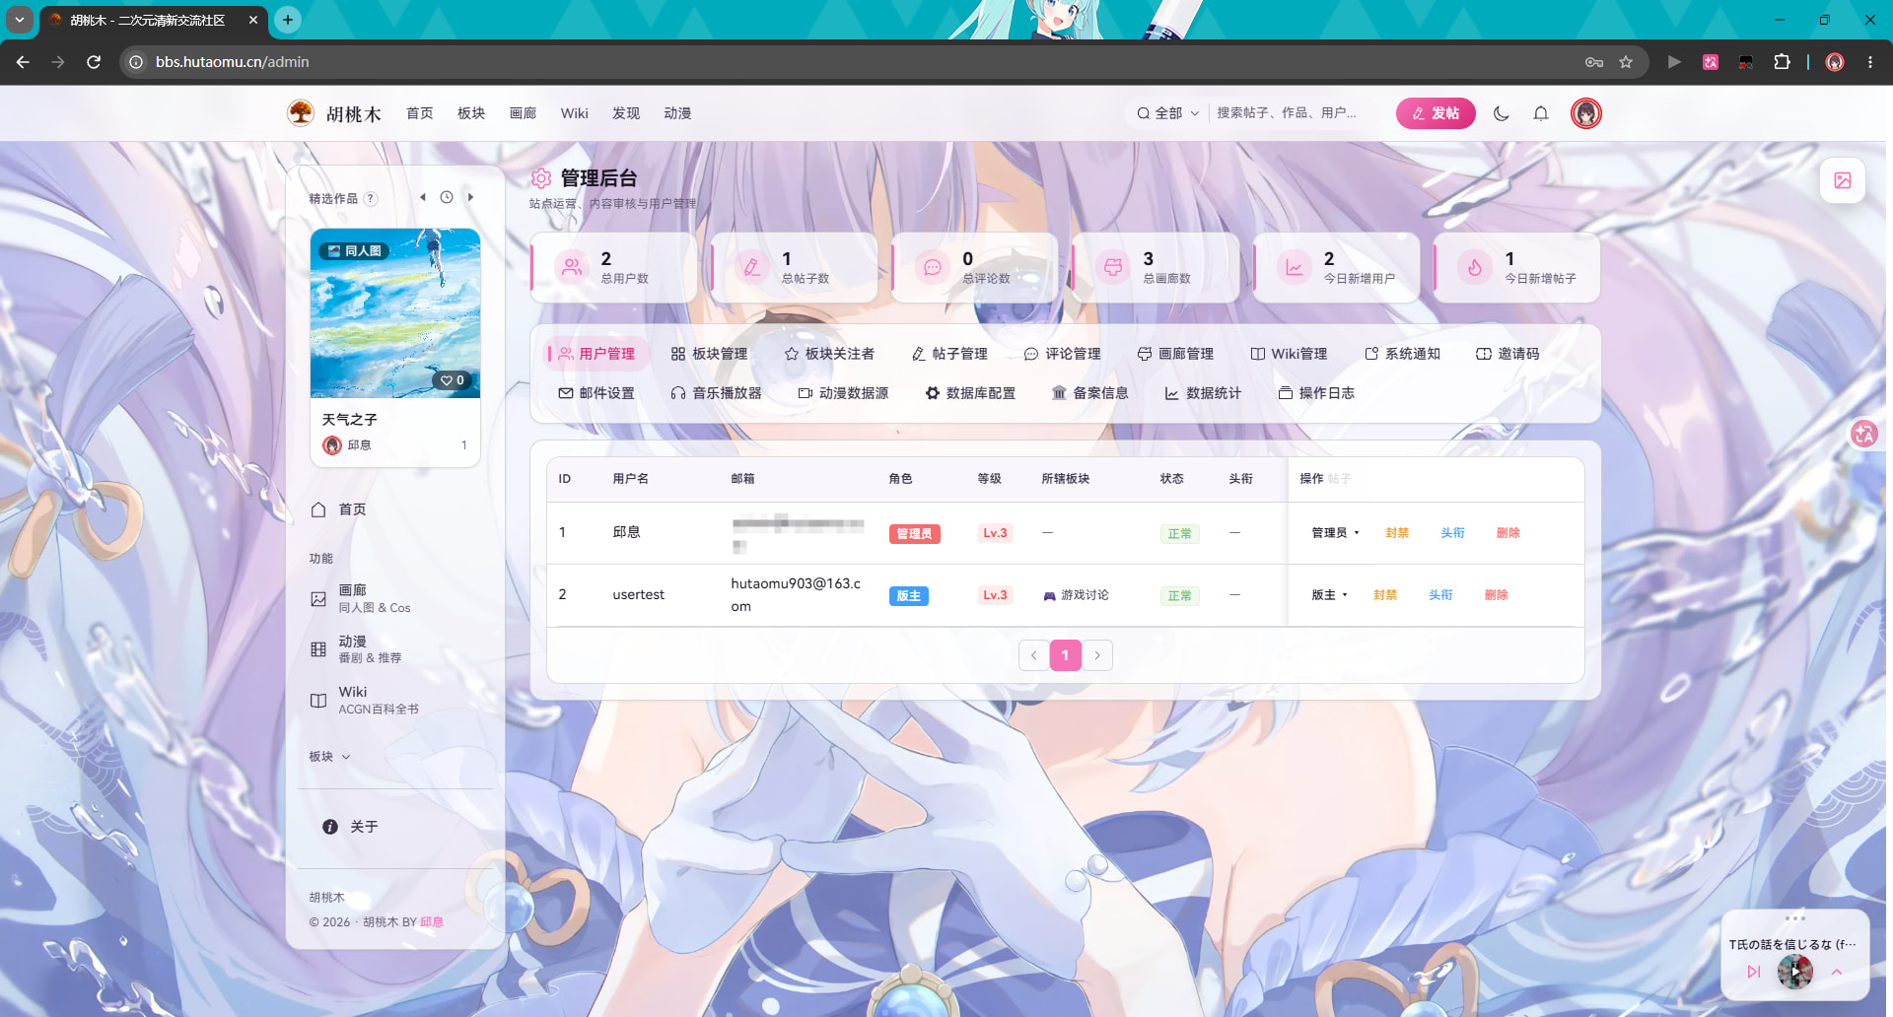Select the 用户管理 admin tab
1893x1017 pixels.
pos(596,354)
